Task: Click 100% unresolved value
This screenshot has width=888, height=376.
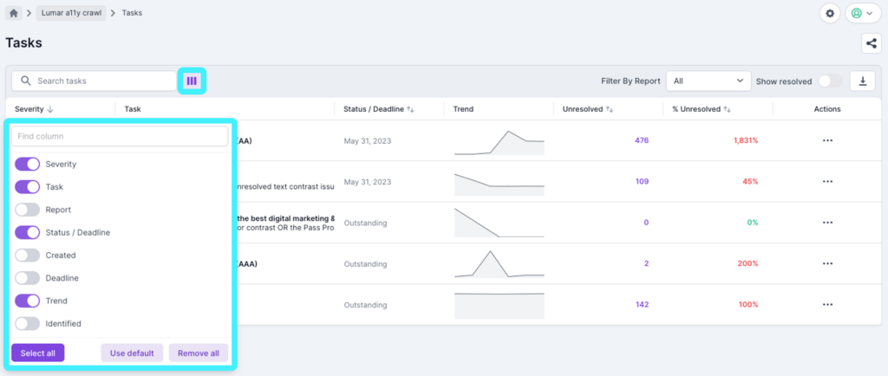Action: click(x=748, y=305)
